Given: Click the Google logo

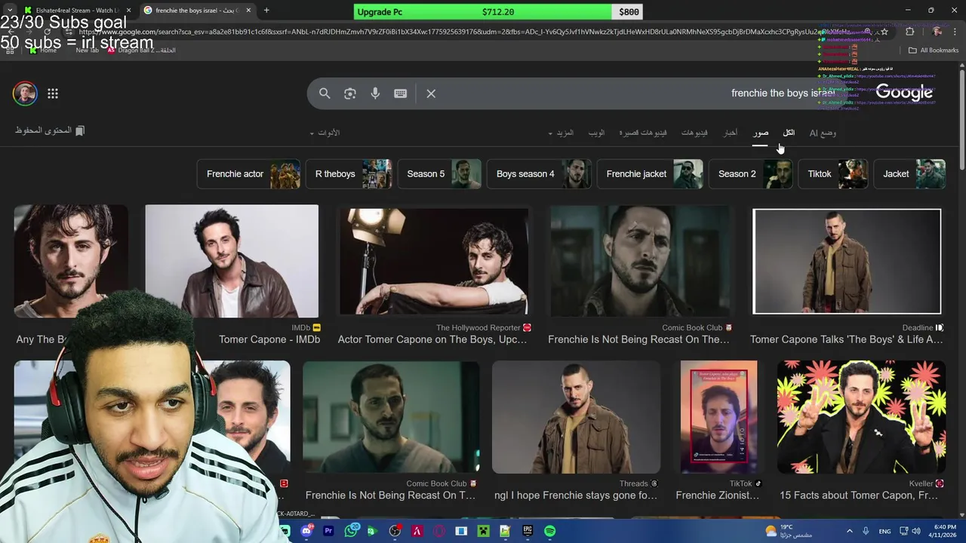Looking at the screenshot, I should (904, 93).
